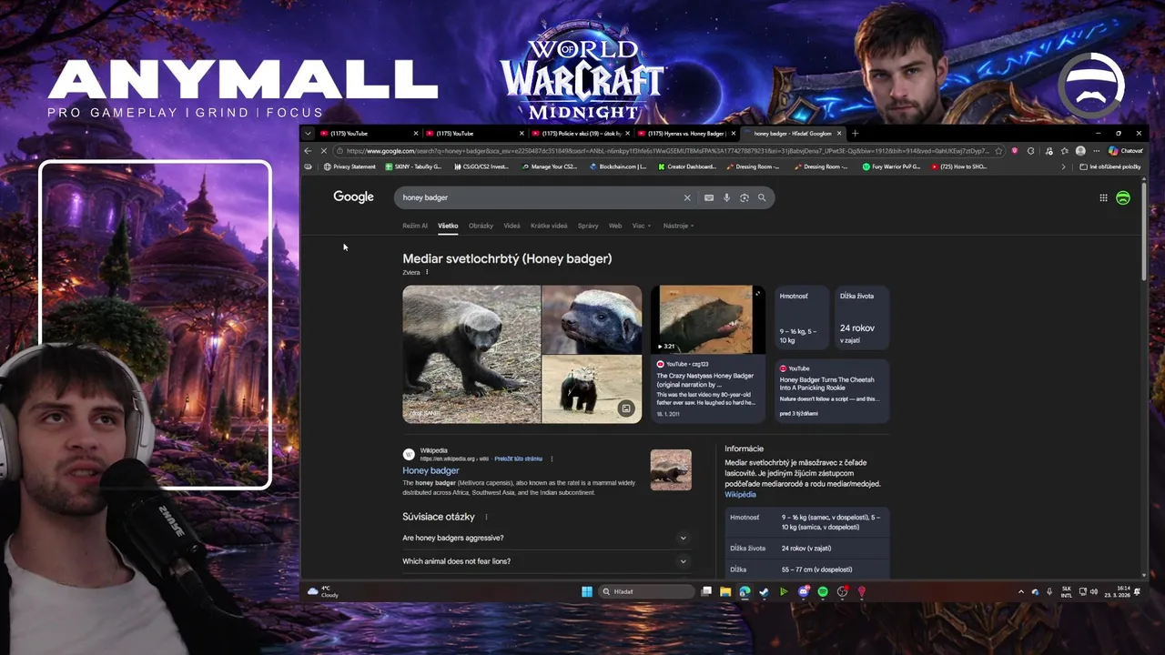Open the large honey badger photo
Image resolution: width=1165 pixels, height=655 pixels.
[x=471, y=354]
